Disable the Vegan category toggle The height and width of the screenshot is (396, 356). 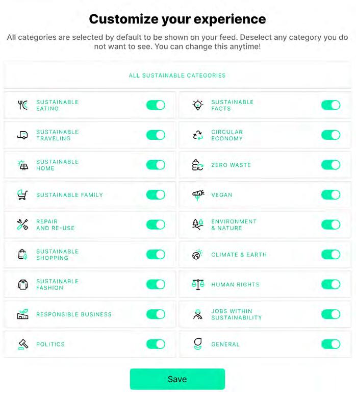330,195
